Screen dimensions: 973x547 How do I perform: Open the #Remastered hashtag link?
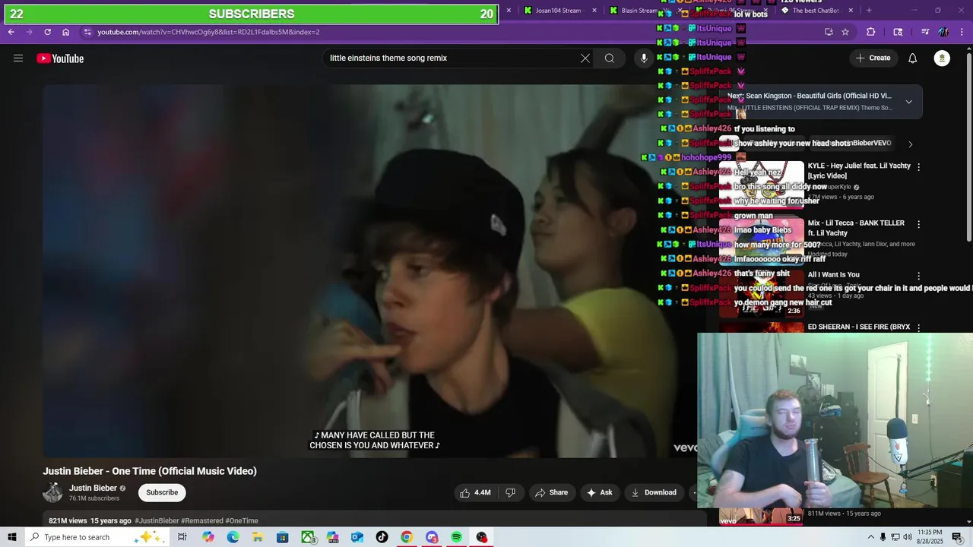[x=202, y=520]
